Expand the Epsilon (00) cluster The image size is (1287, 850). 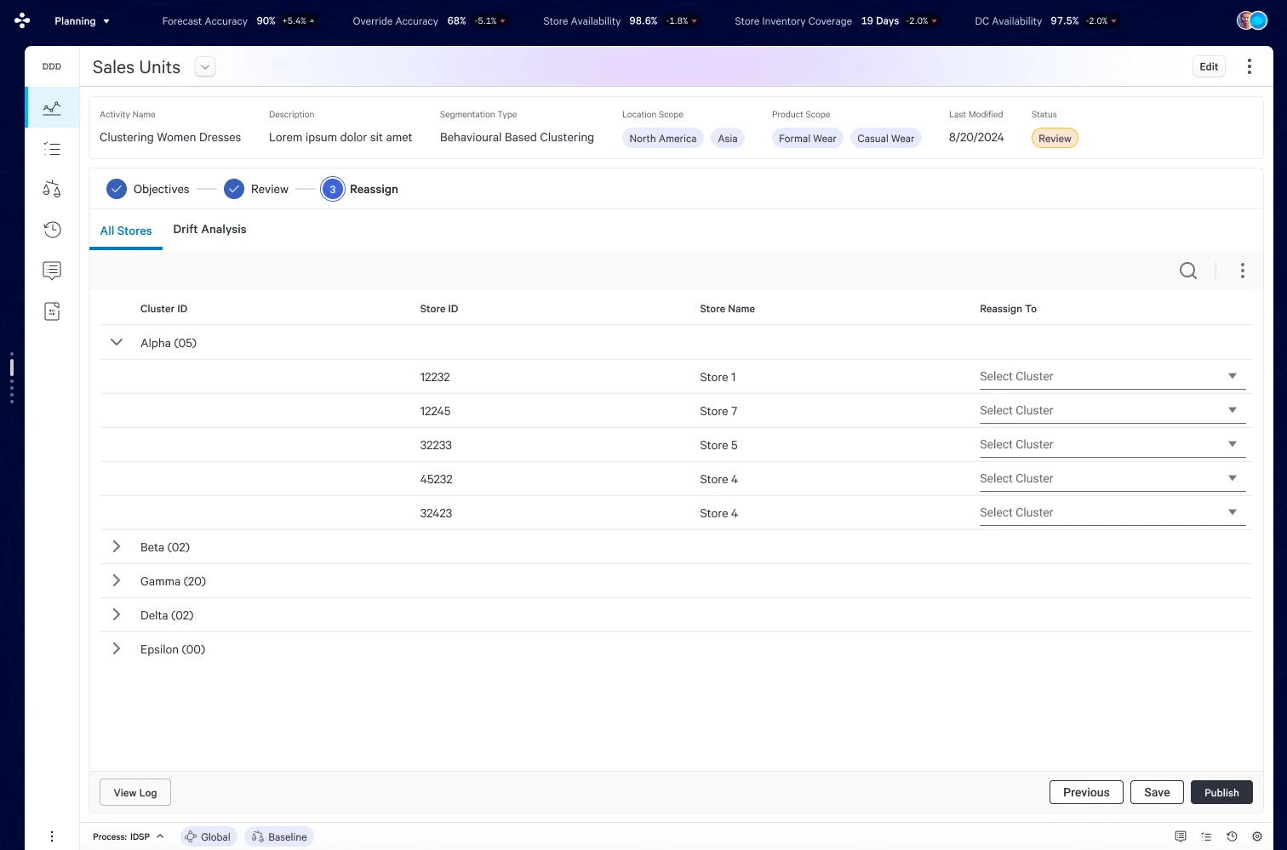coord(117,648)
